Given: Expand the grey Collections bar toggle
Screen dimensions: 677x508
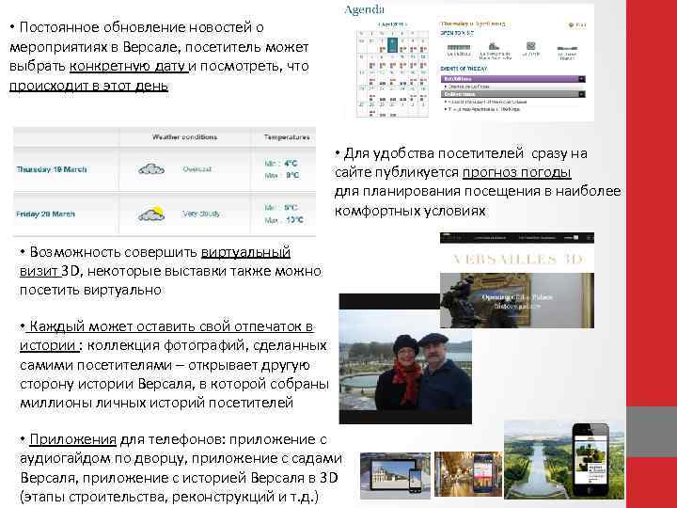Looking at the screenshot, I should click(x=582, y=94).
